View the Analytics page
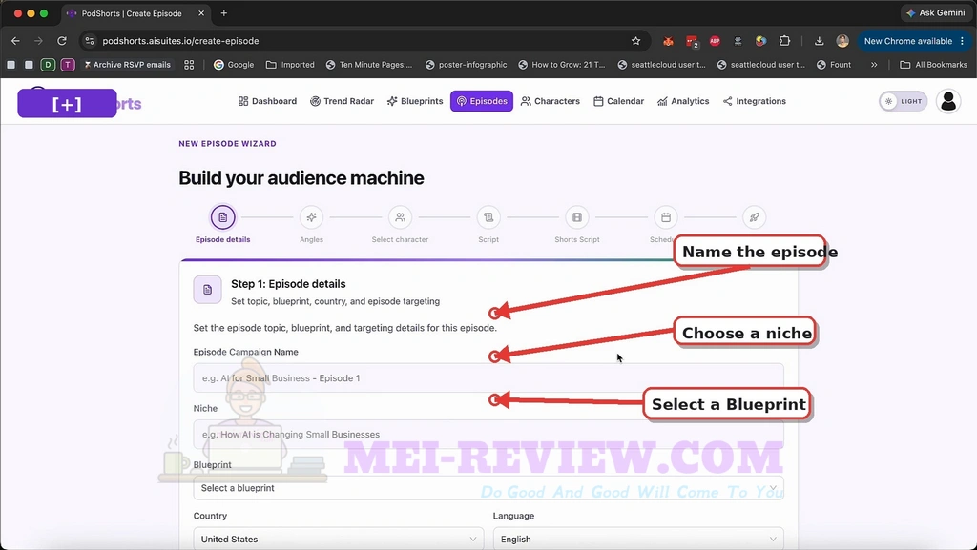This screenshot has height=550, width=977. tap(683, 101)
